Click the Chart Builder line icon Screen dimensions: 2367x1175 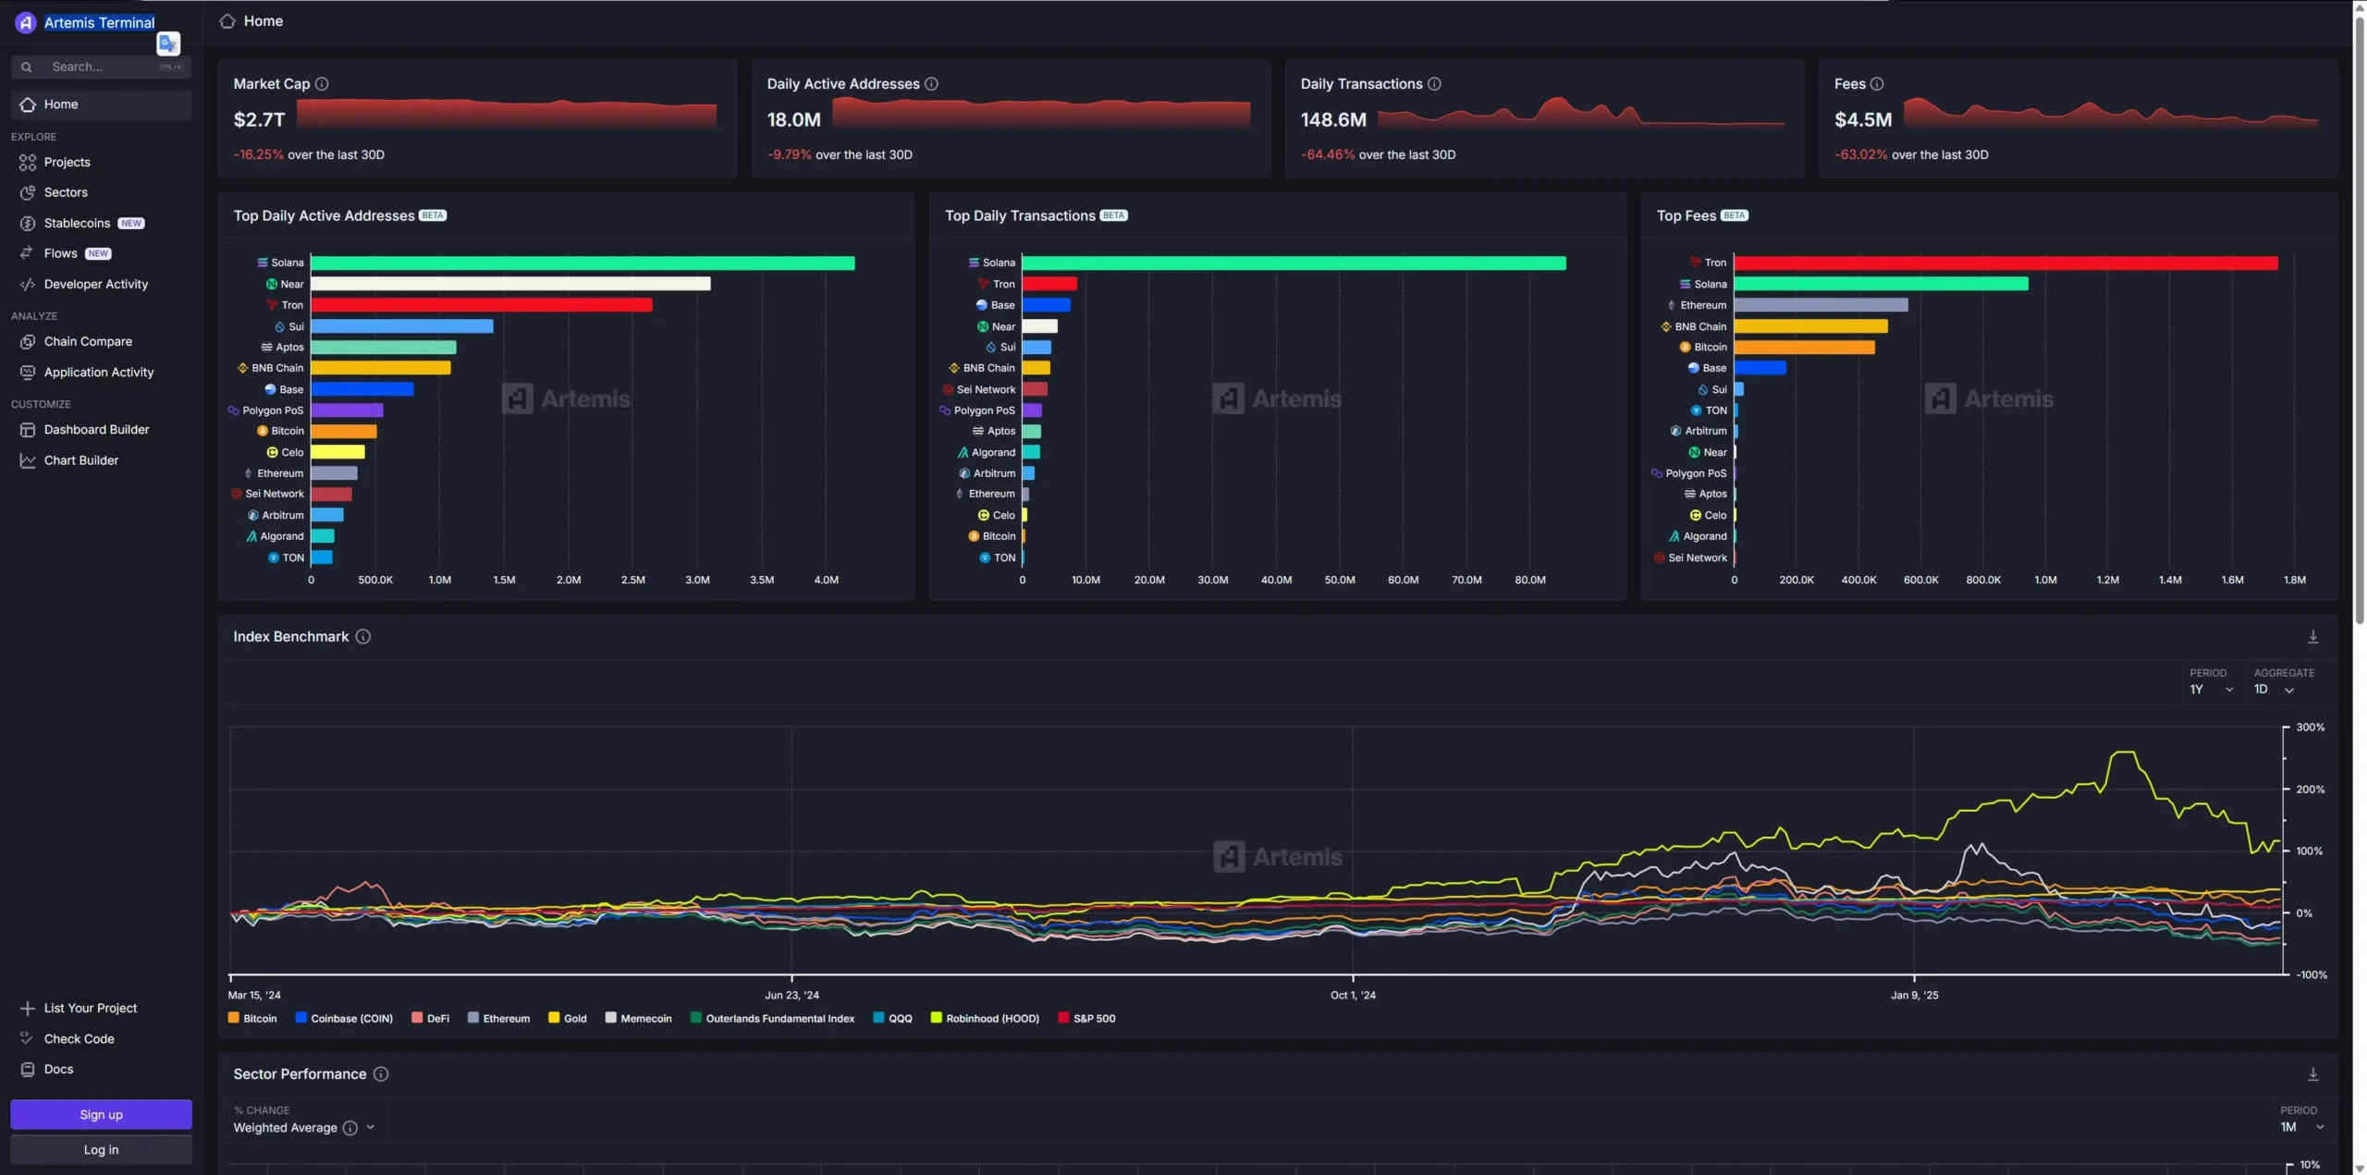coord(28,460)
